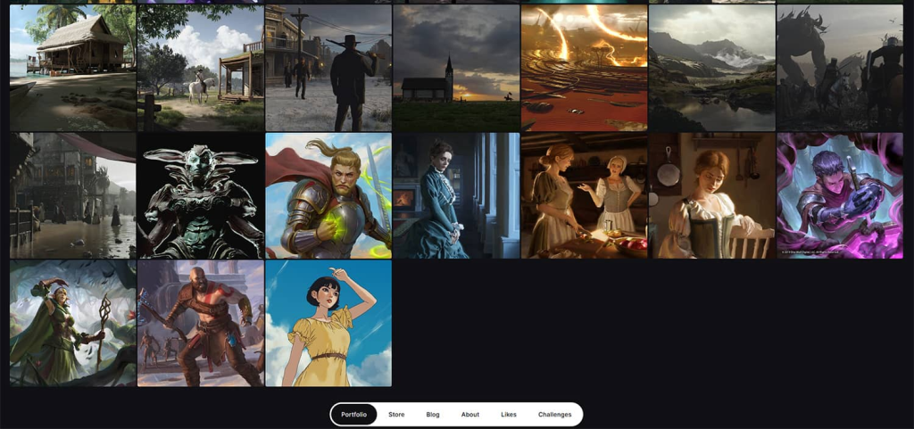View the anime girl in yellow dress
This screenshot has height=429, width=914.
pyautogui.click(x=328, y=323)
